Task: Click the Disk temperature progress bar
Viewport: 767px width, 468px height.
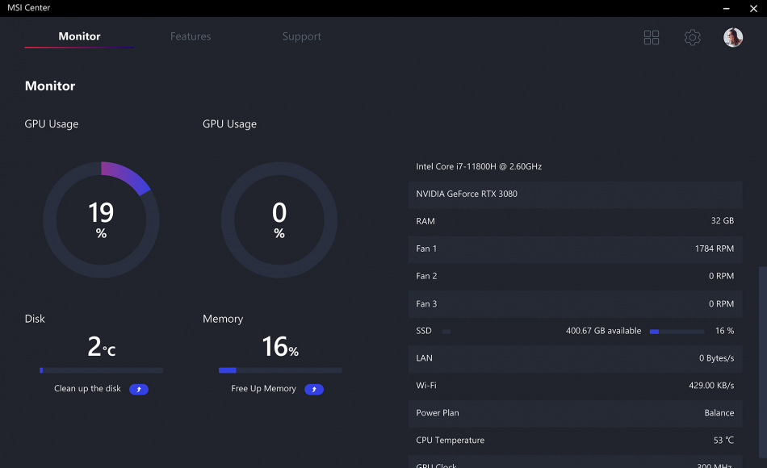Action: click(x=101, y=370)
